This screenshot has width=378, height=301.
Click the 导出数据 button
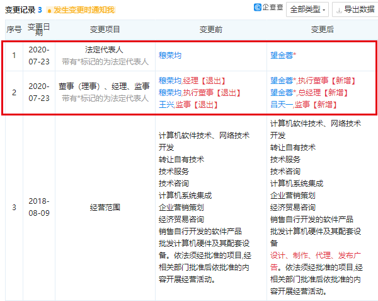pyautogui.click(x=355, y=9)
